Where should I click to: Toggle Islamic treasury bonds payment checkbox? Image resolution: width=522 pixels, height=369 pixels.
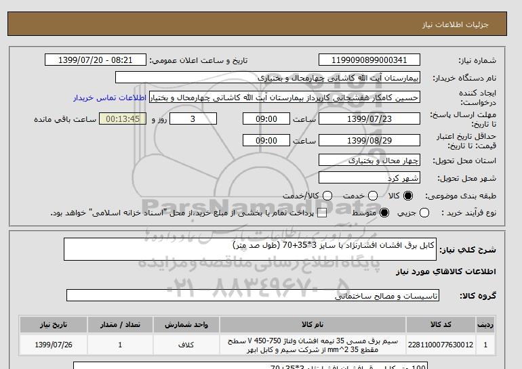click(x=322, y=213)
